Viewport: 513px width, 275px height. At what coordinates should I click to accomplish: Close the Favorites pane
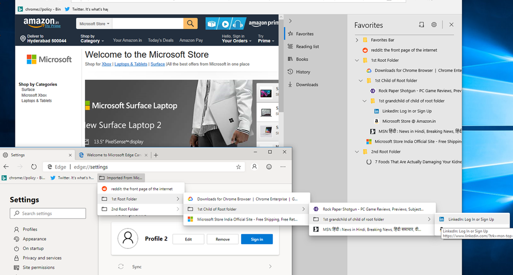point(451,25)
